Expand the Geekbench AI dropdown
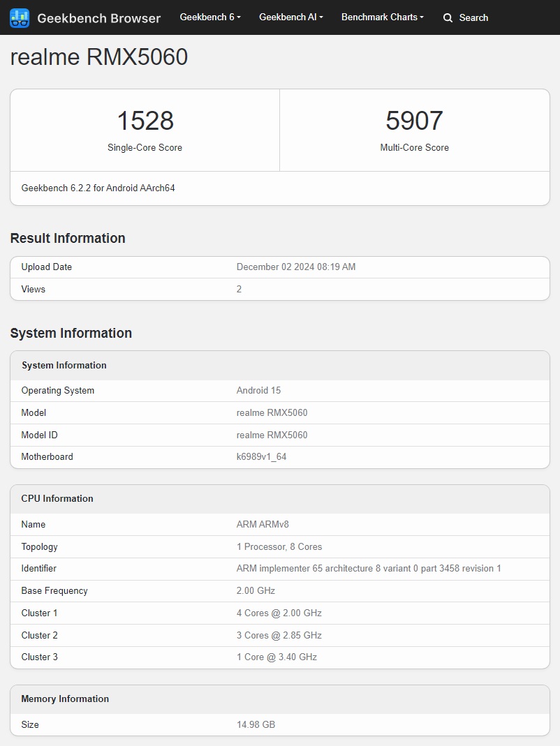Image resolution: width=560 pixels, height=746 pixels. pos(290,17)
